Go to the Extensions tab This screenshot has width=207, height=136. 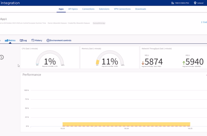[104, 9]
